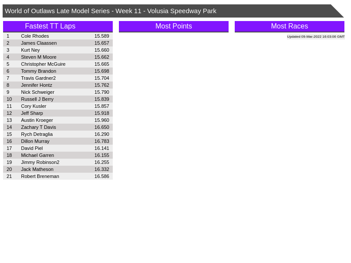
Task: Select Steven M Moore's row
Action: click(x=39, y=57)
